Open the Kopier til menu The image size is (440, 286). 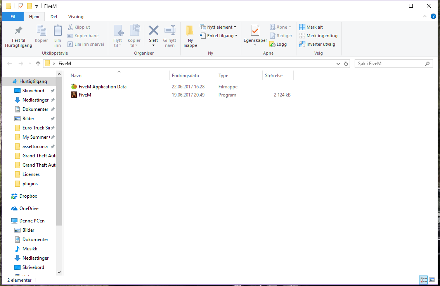pyautogui.click(x=134, y=36)
